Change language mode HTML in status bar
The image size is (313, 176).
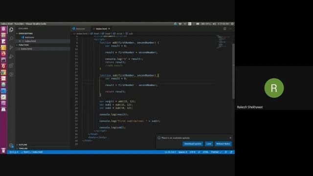[x=205, y=152]
